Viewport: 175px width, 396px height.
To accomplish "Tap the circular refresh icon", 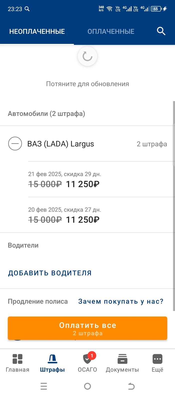I will pos(87,56).
